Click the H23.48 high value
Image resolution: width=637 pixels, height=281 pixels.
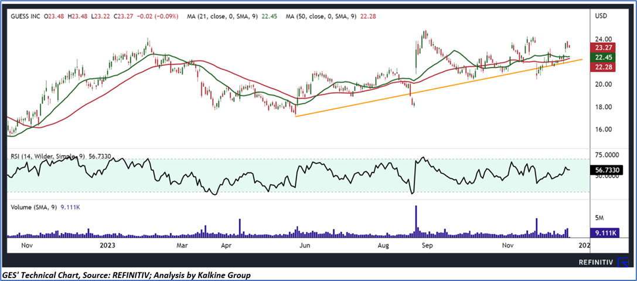pyautogui.click(x=79, y=16)
